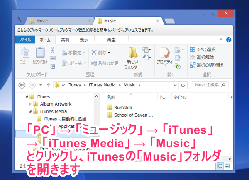Close the active Music tab
The image size is (249, 180).
click(158, 21)
